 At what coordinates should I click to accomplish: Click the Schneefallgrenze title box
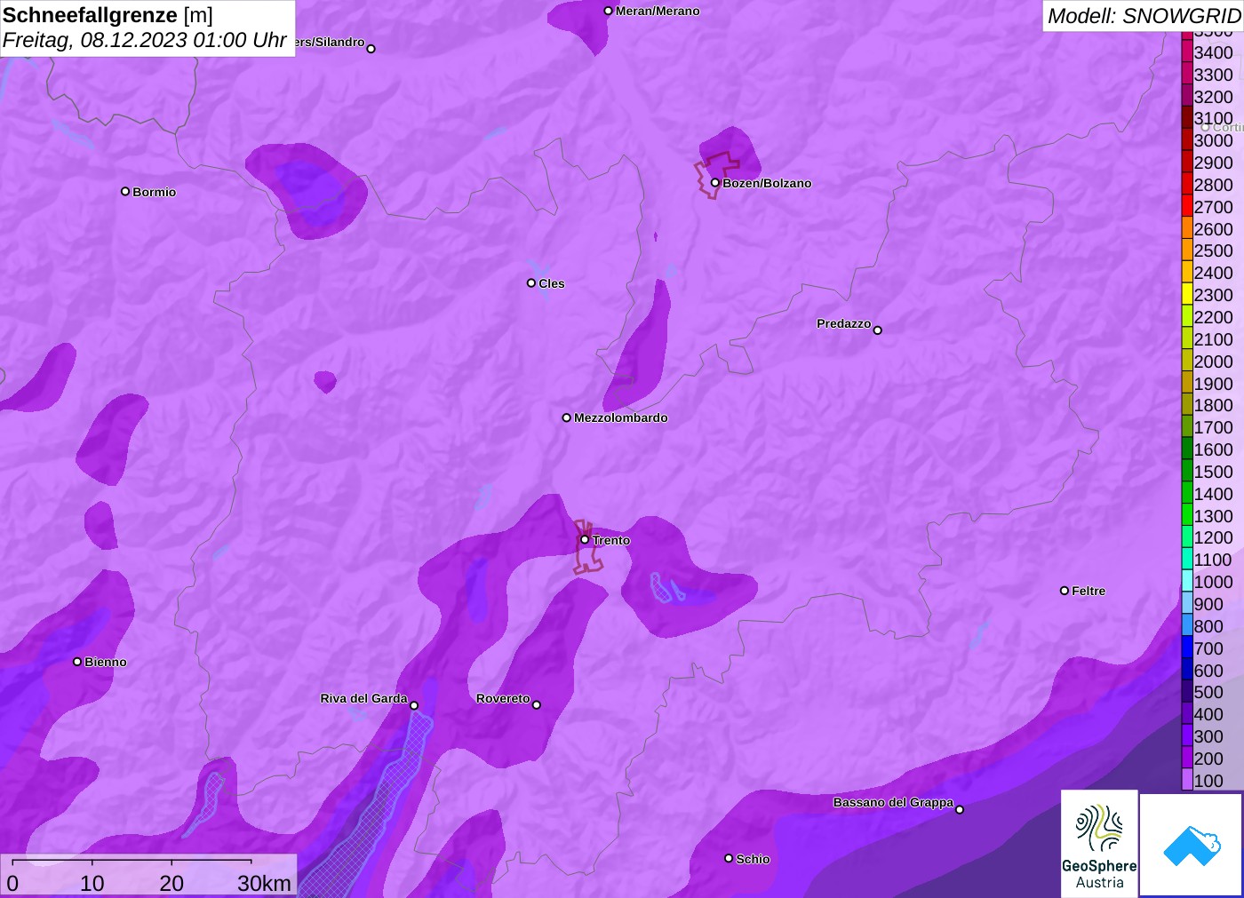click(x=147, y=28)
